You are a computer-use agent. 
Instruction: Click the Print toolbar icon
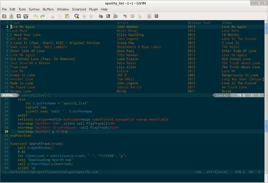pyautogui.click(x=26, y=16)
